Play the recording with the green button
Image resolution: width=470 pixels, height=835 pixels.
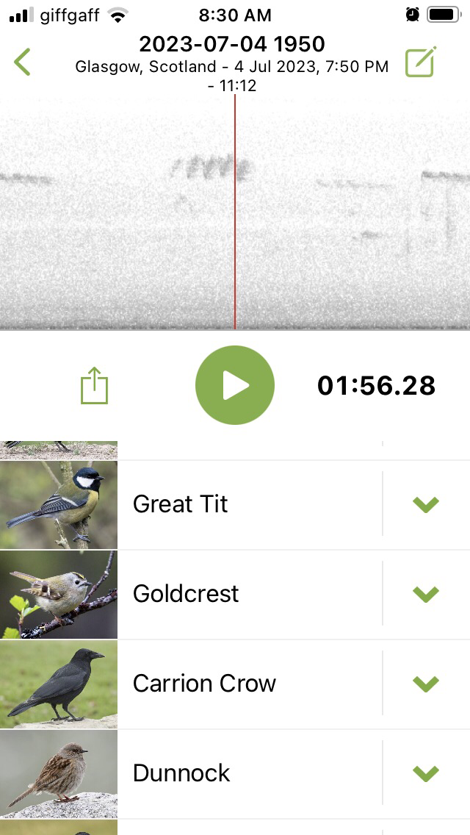(x=235, y=385)
